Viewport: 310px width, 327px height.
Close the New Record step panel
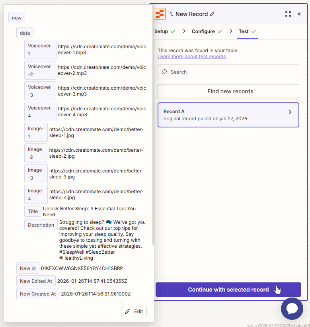pyautogui.click(x=299, y=14)
